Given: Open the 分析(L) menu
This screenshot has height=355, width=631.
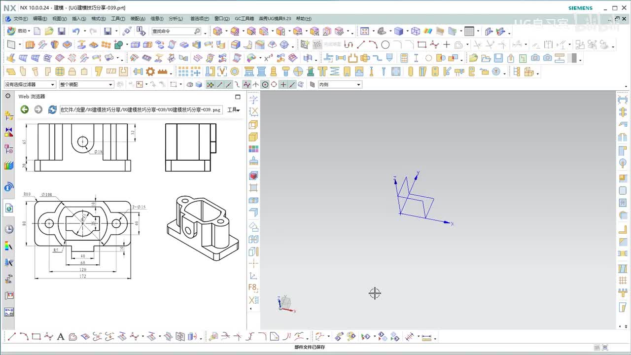Looking at the screenshot, I should 175,19.
